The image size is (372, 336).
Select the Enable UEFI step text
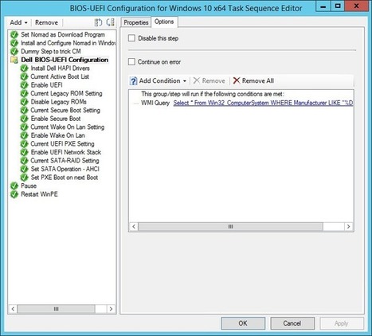[x=47, y=85]
